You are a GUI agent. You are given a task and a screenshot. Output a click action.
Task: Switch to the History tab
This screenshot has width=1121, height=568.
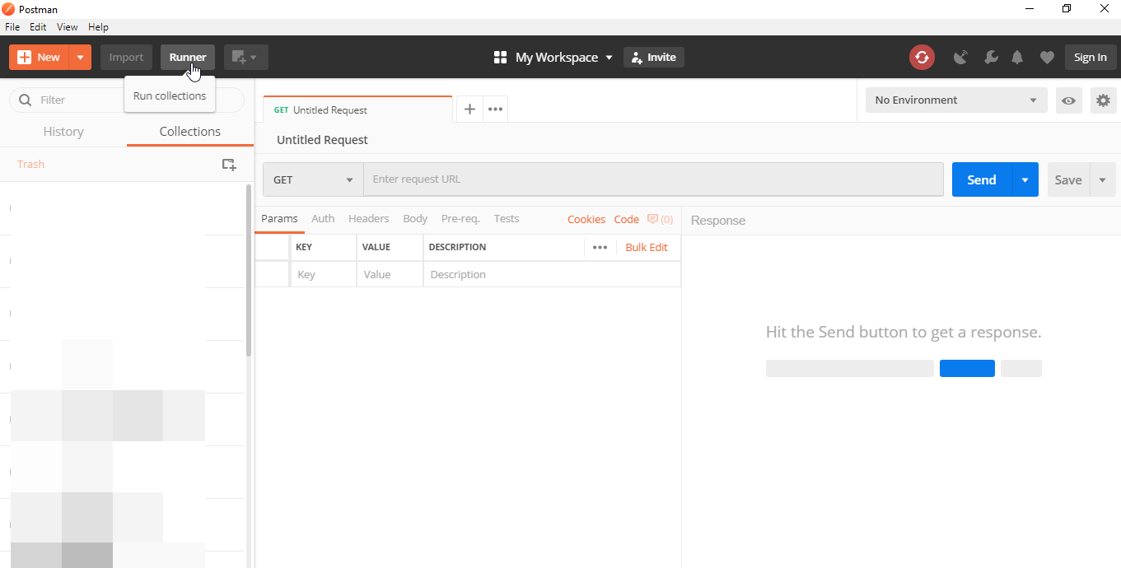pyautogui.click(x=63, y=131)
